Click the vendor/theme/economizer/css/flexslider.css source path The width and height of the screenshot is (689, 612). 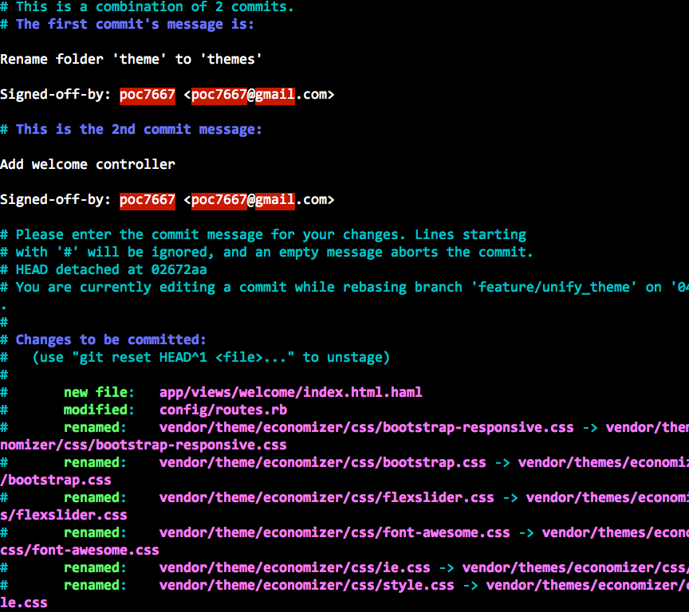[326, 498]
